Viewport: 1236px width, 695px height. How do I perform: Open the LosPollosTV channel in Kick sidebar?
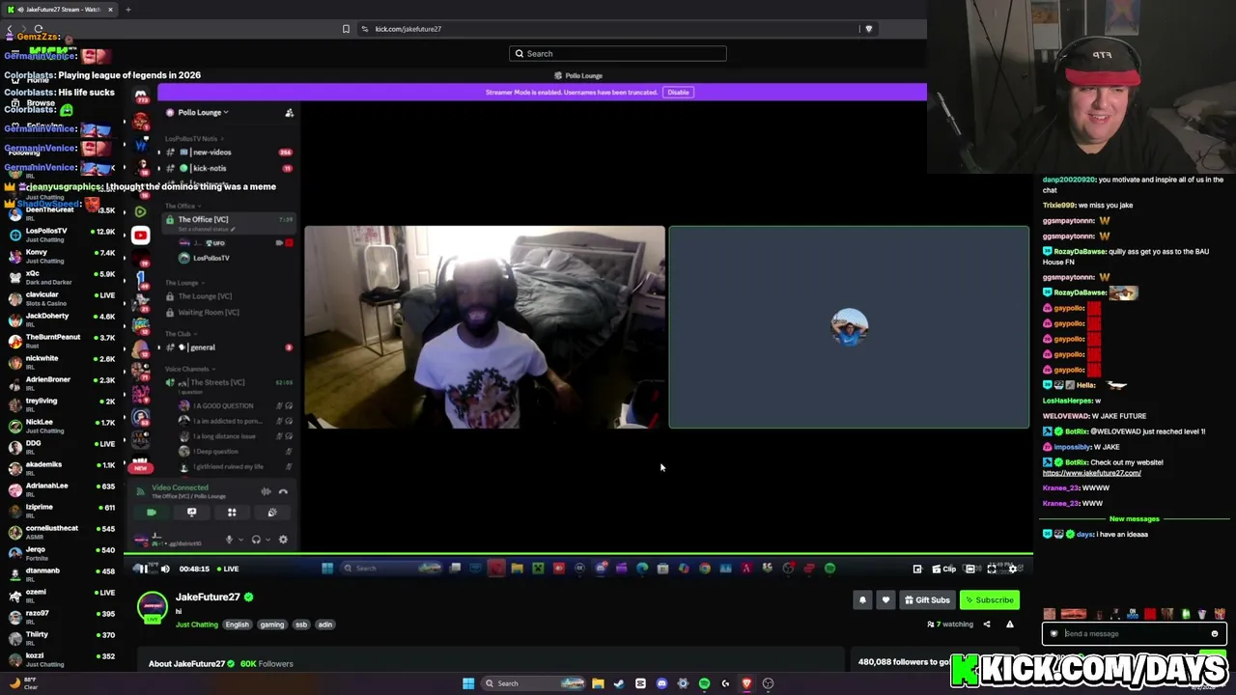pos(62,235)
